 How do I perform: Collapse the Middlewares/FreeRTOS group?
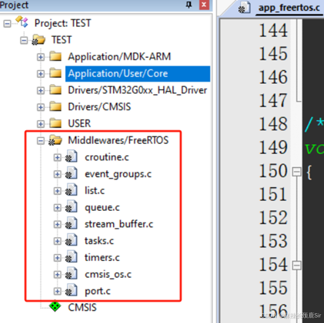click(40, 141)
